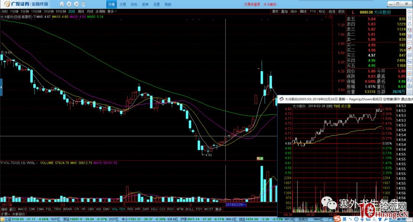Switch chart to 60分钟 period
Image resolution: width=413 pixels, height=222 pixels.
[61, 11]
